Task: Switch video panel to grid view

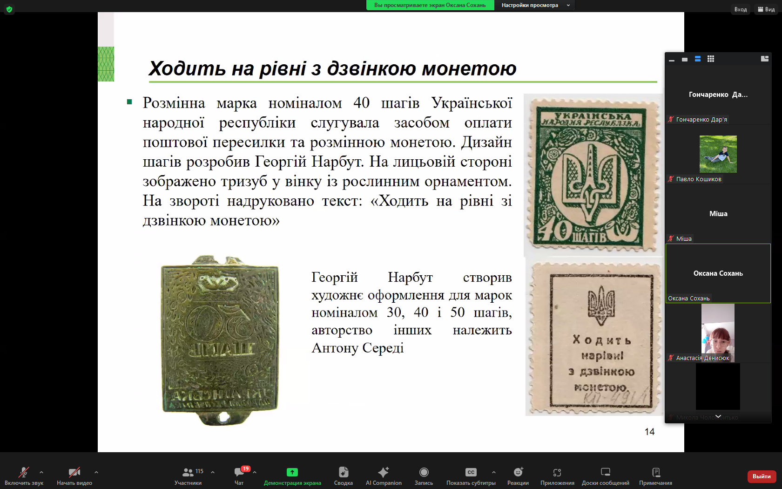Action: coord(710,59)
